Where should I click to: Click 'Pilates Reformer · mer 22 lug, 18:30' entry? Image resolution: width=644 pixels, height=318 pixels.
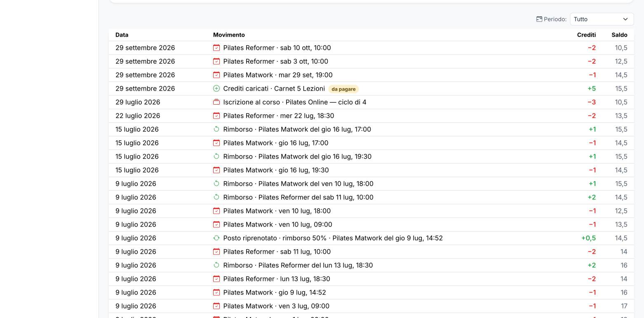pos(279,116)
